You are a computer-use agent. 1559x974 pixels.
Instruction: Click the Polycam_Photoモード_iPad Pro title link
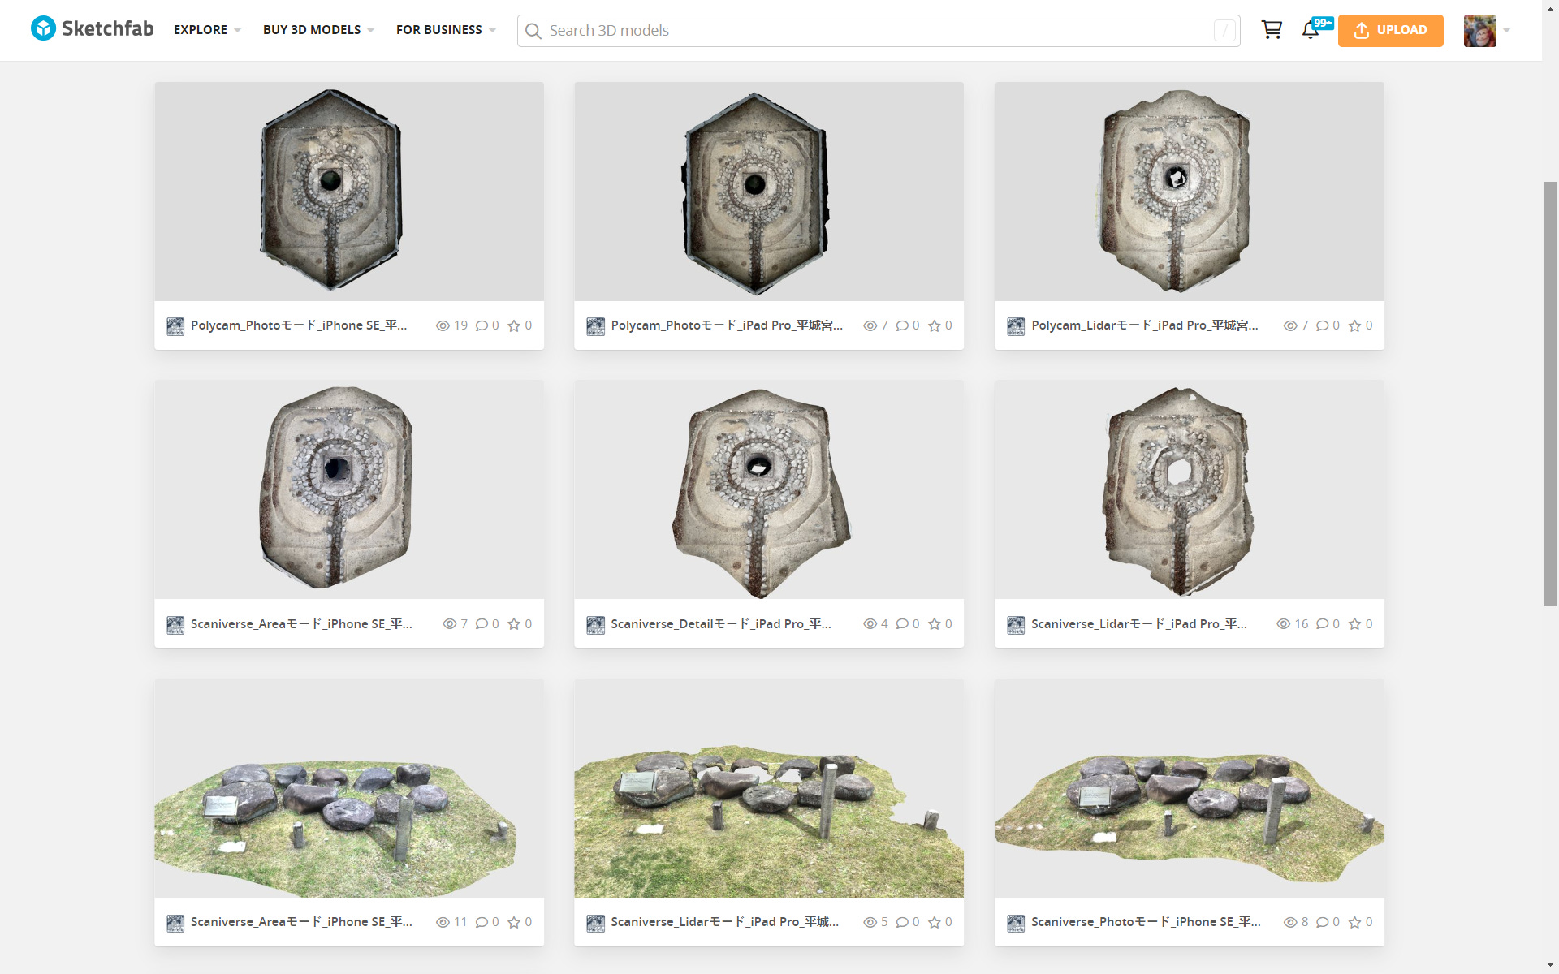pos(727,325)
